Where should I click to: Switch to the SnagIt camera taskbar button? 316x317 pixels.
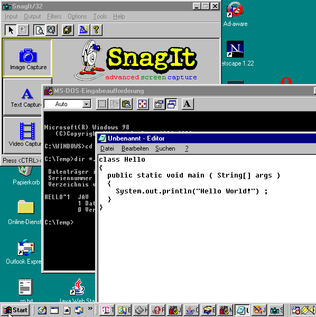click(276, 310)
